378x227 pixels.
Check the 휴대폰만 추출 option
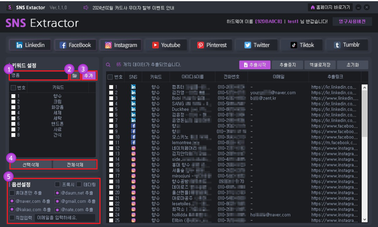(x=12, y=193)
